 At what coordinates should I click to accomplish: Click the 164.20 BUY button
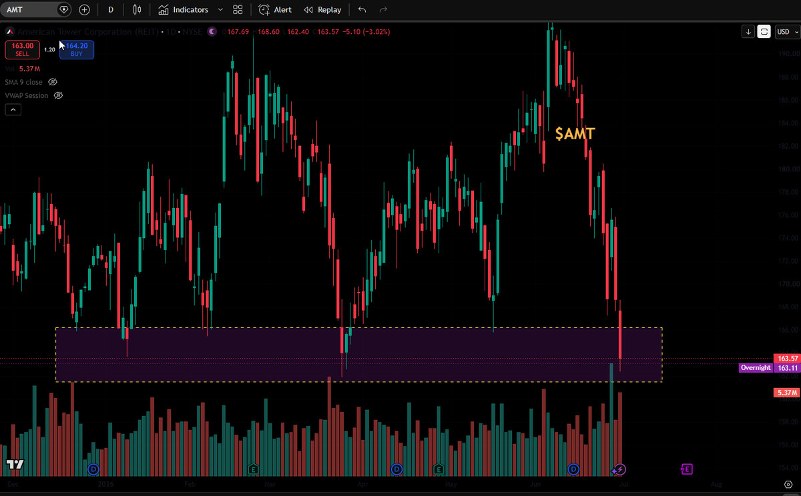click(77, 49)
